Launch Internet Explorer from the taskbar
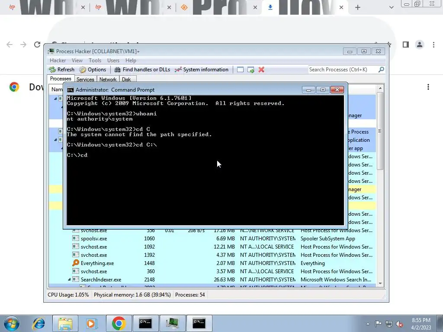Viewport: 443px width, 332px height. tap(39, 323)
